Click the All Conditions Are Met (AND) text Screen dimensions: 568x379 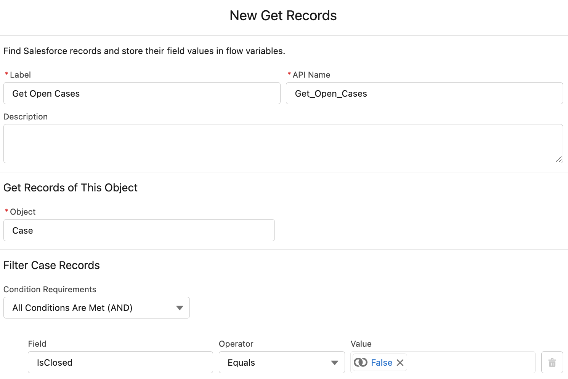[72, 308]
